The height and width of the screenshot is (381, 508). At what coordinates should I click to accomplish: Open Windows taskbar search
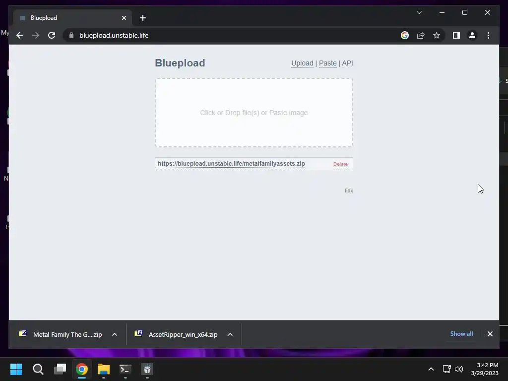(x=38, y=369)
